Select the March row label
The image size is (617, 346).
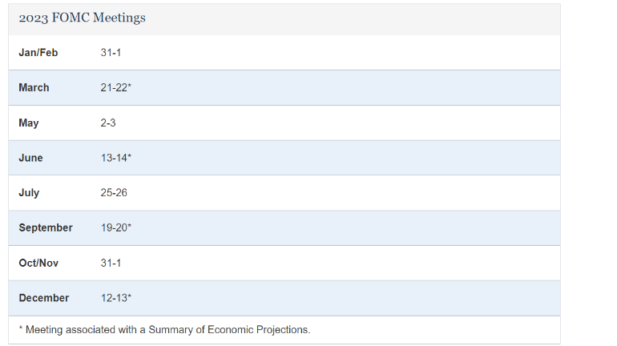pos(34,87)
